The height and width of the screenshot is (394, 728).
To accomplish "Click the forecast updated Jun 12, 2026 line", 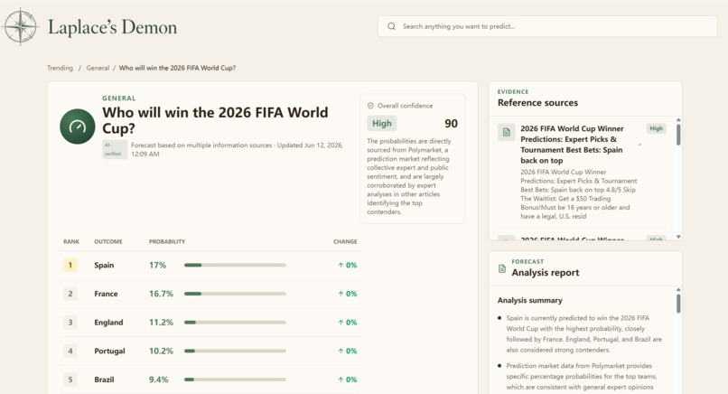I will pyautogui.click(x=237, y=150).
